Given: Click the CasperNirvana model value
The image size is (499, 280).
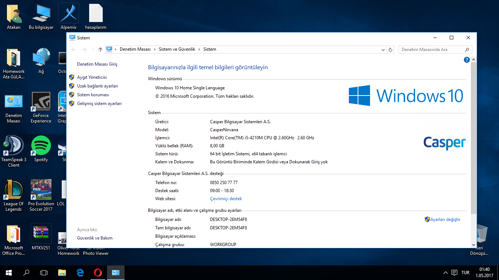Looking at the screenshot, I should click(224, 130).
